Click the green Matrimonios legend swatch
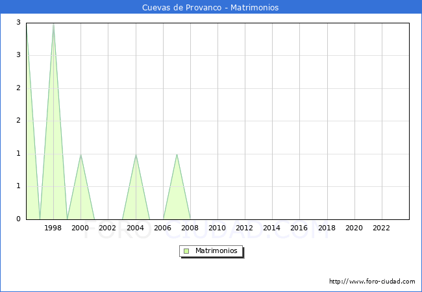 point(186,250)
